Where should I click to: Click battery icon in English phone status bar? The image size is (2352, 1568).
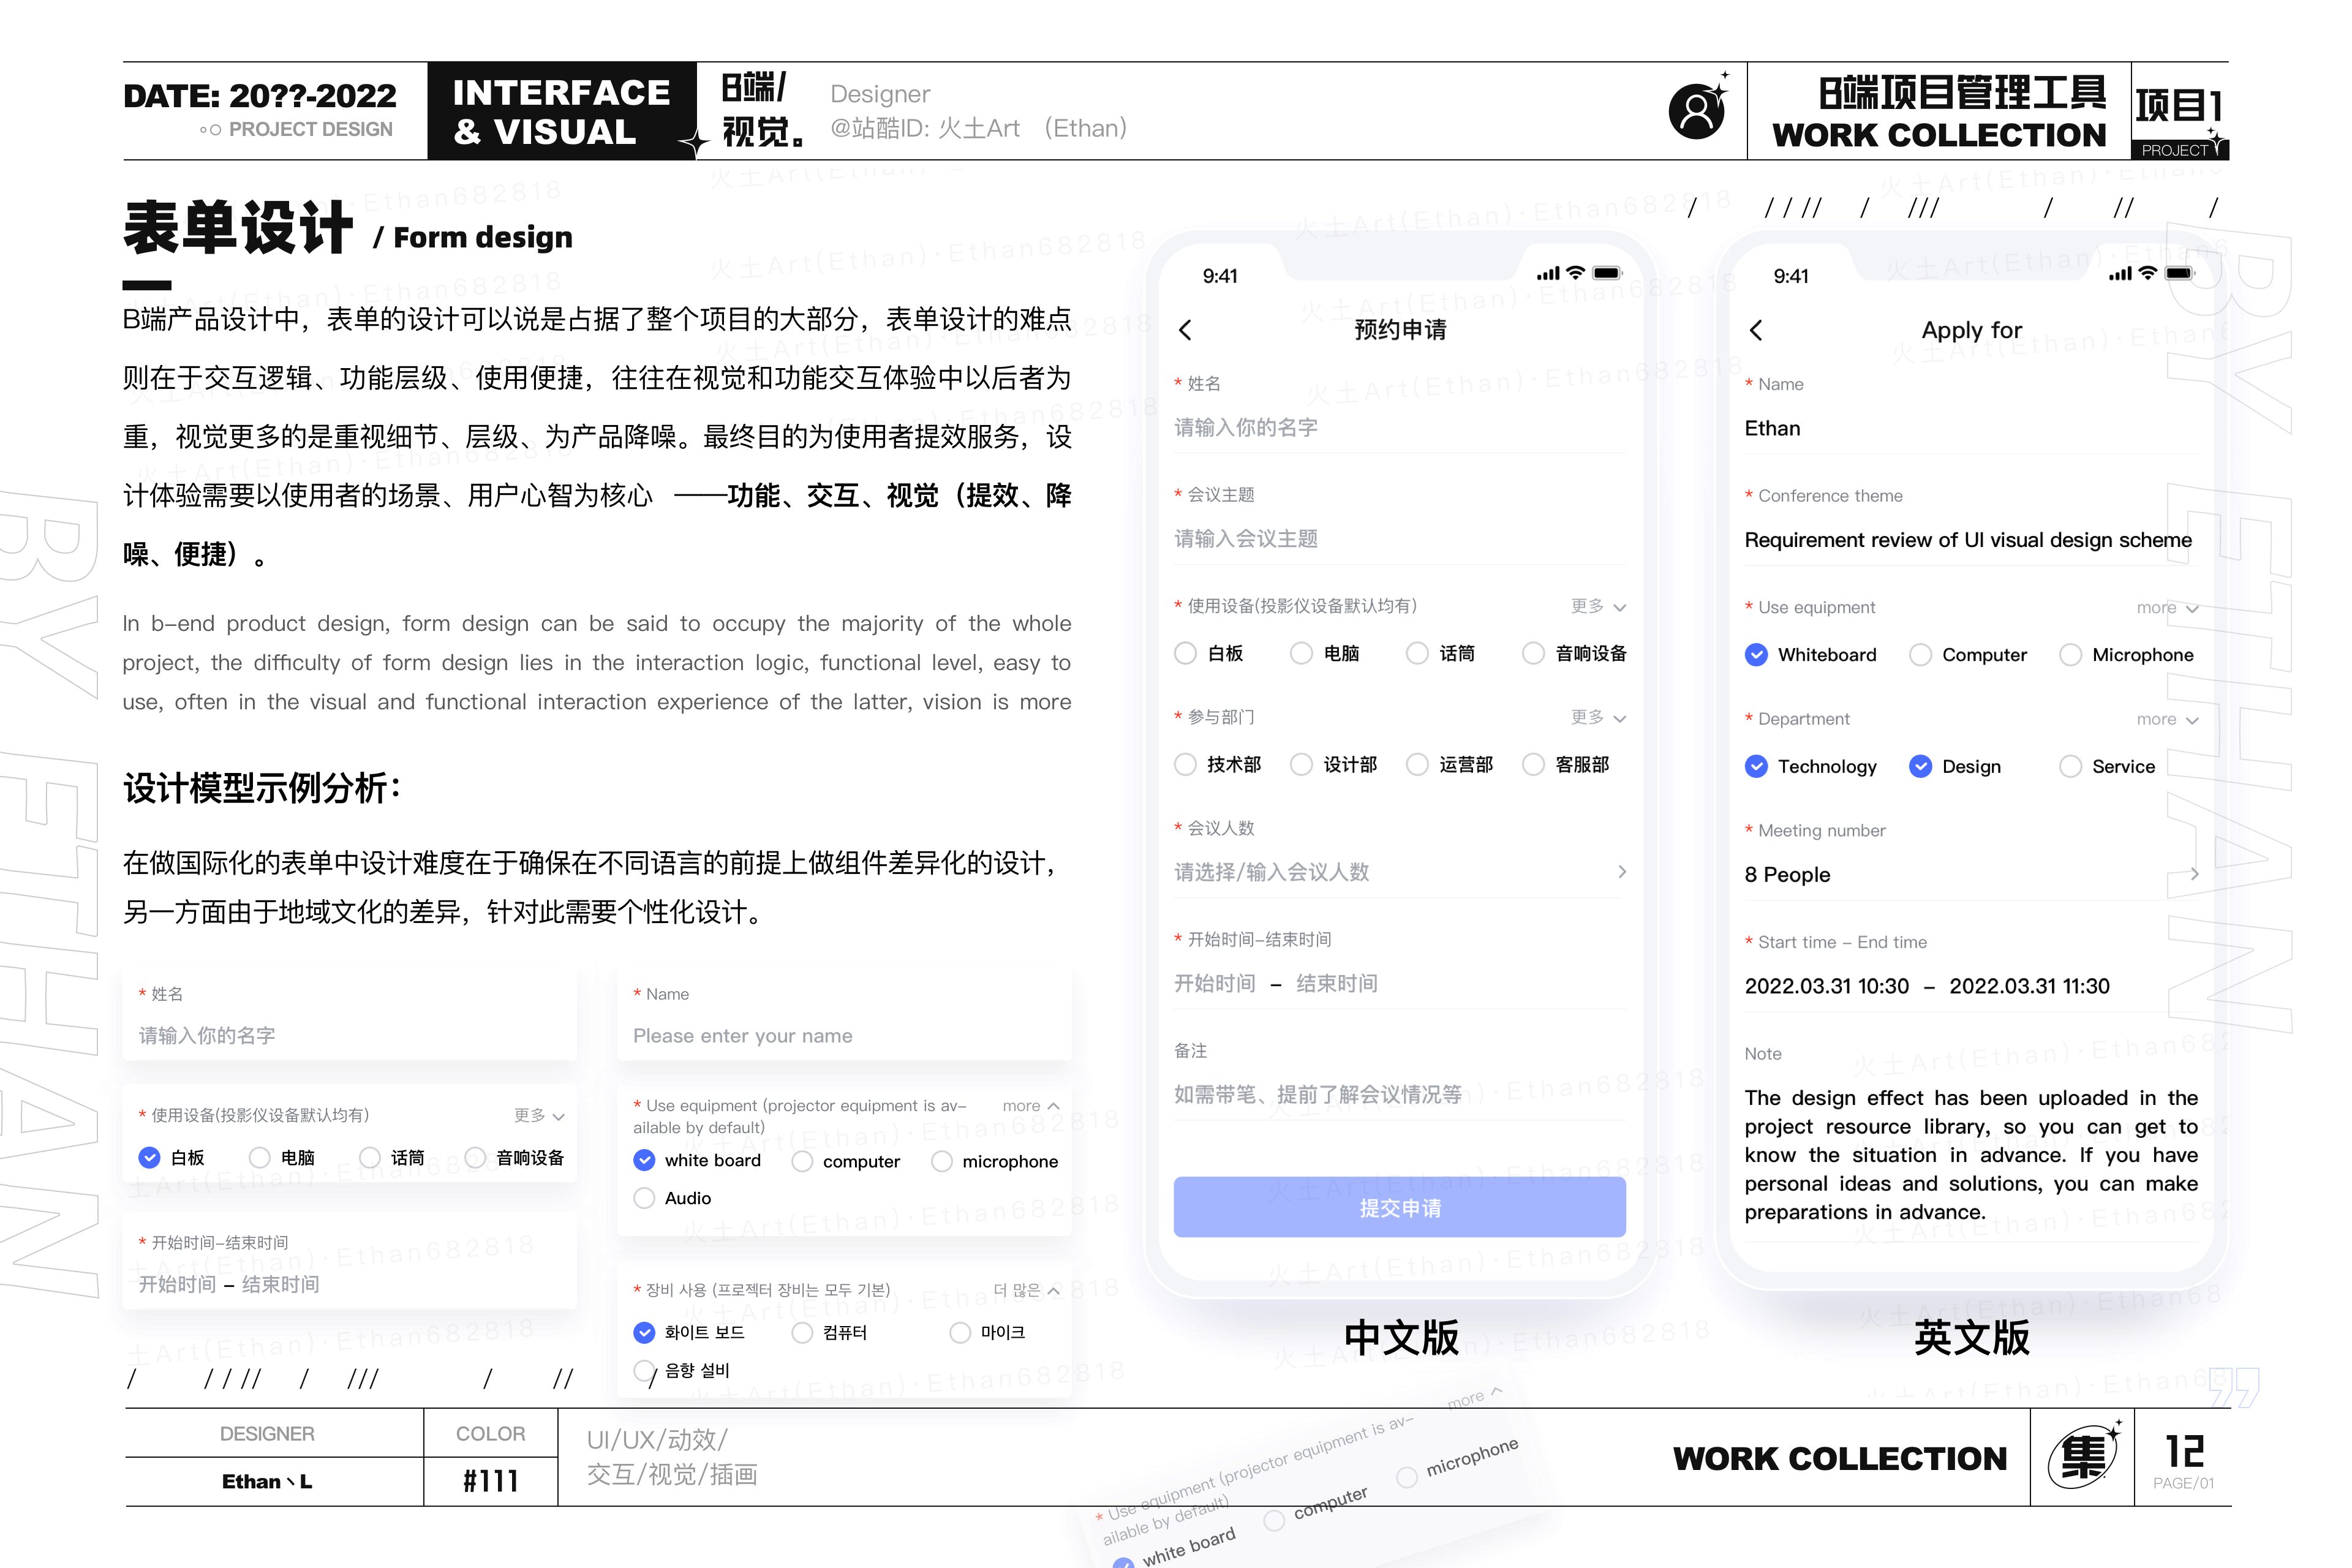[2179, 273]
